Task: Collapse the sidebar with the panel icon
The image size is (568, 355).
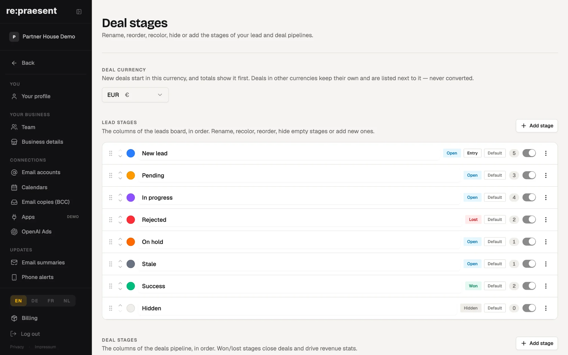Action: [x=79, y=12]
